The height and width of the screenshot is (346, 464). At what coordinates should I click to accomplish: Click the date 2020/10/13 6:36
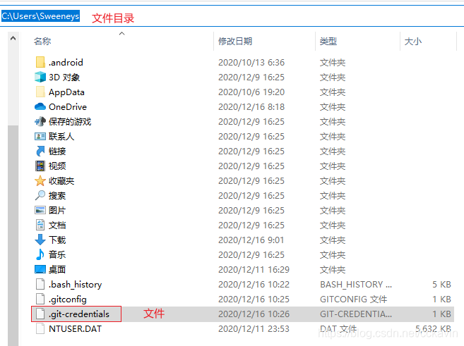pos(251,62)
